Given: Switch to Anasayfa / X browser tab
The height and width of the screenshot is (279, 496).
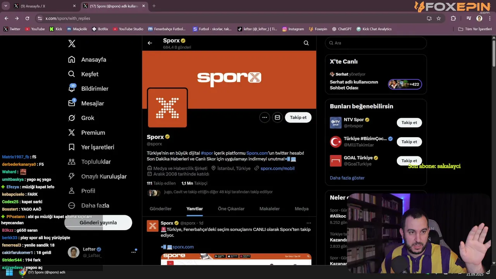Looking at the screenshot, I should [x=45, y=6].
